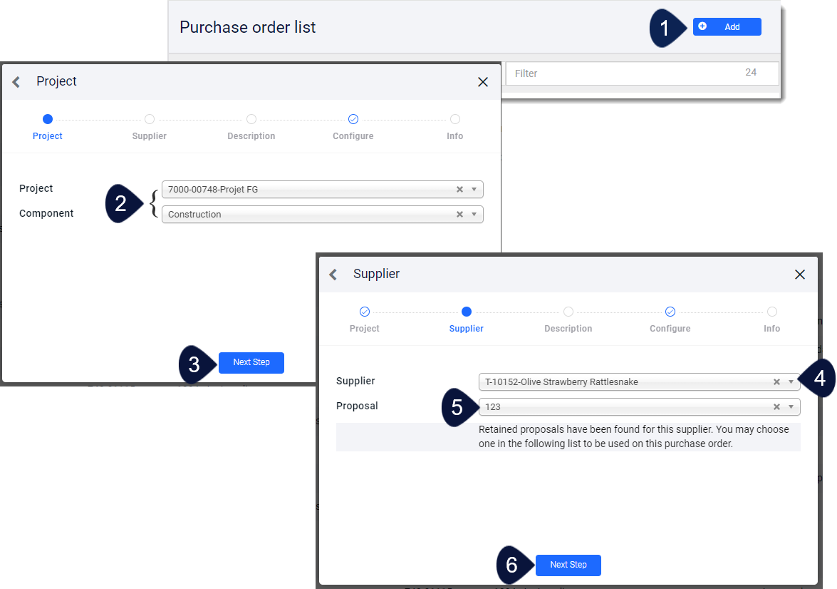Clear the Olive Strawberry Rattlesnake supplier selection
Image resolution: width=837 pixels, height=589 pixels.
[x=776, y=381]
